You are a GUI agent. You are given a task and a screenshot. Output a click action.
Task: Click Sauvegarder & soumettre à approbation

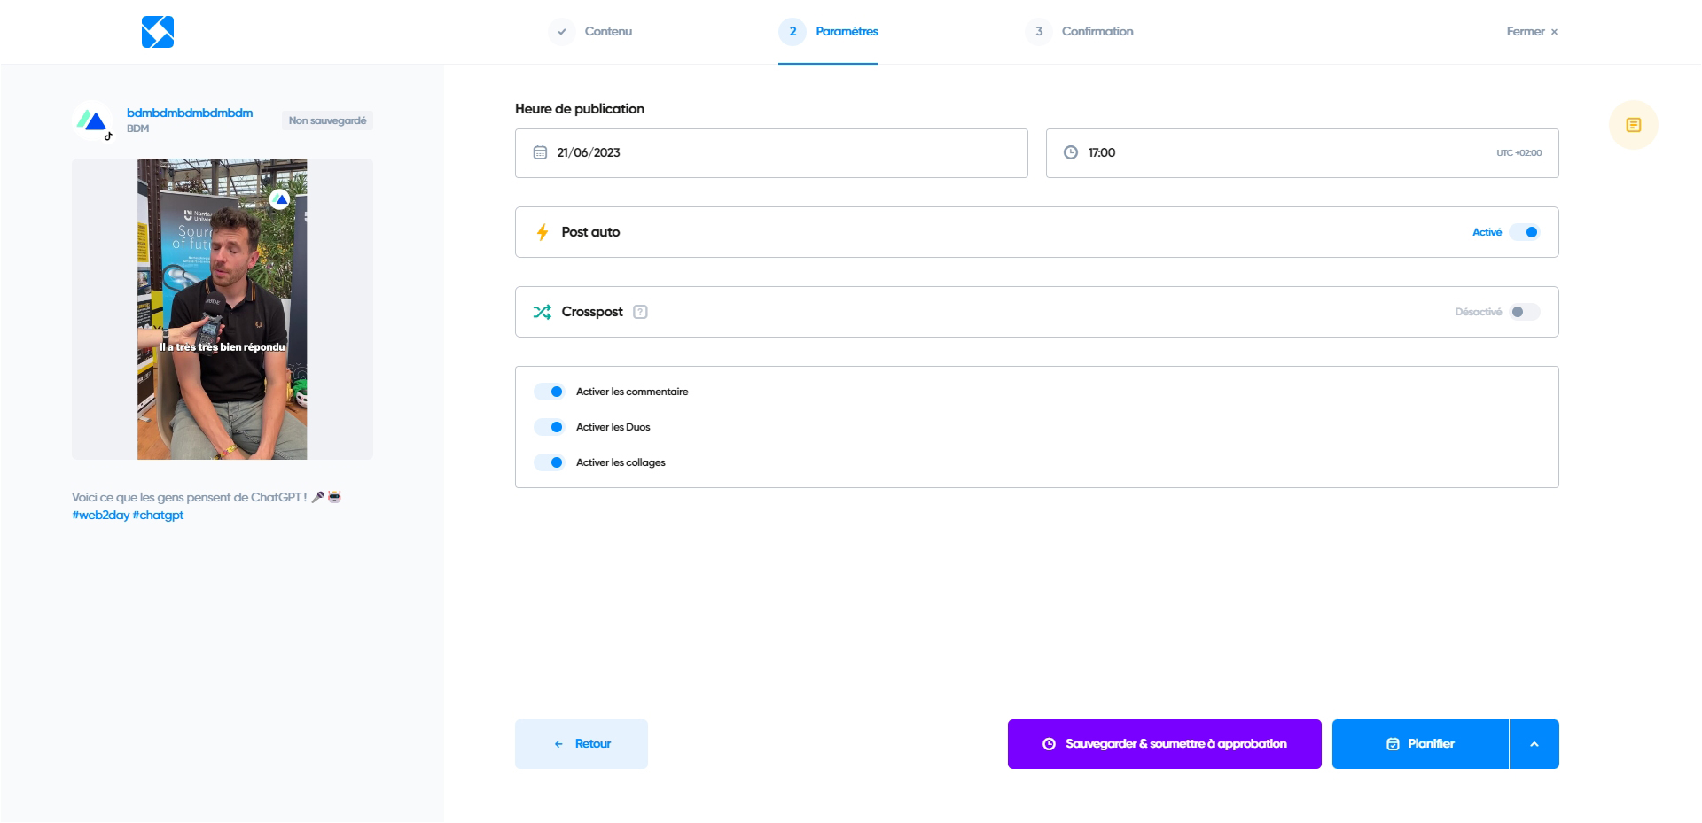click(x=1165, y=744)
